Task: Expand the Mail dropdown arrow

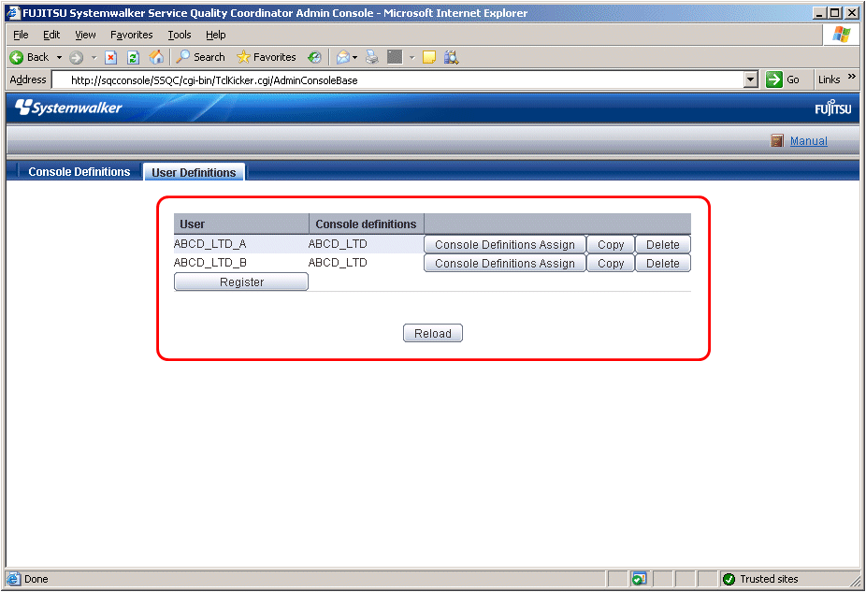Action: (x=354, y=57)
